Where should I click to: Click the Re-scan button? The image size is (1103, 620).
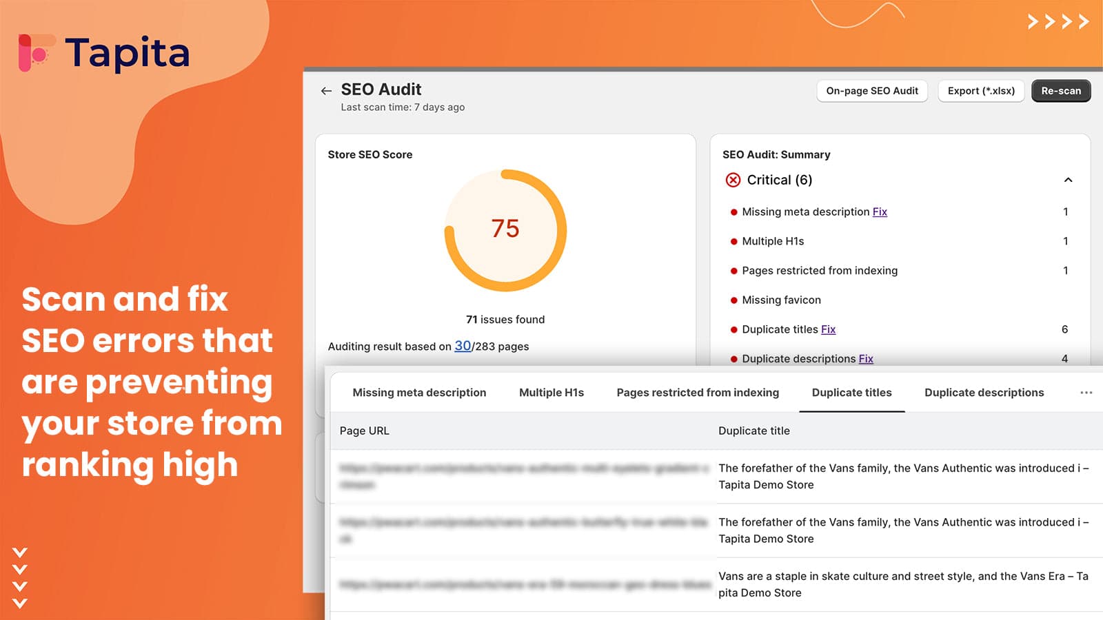1061,90
